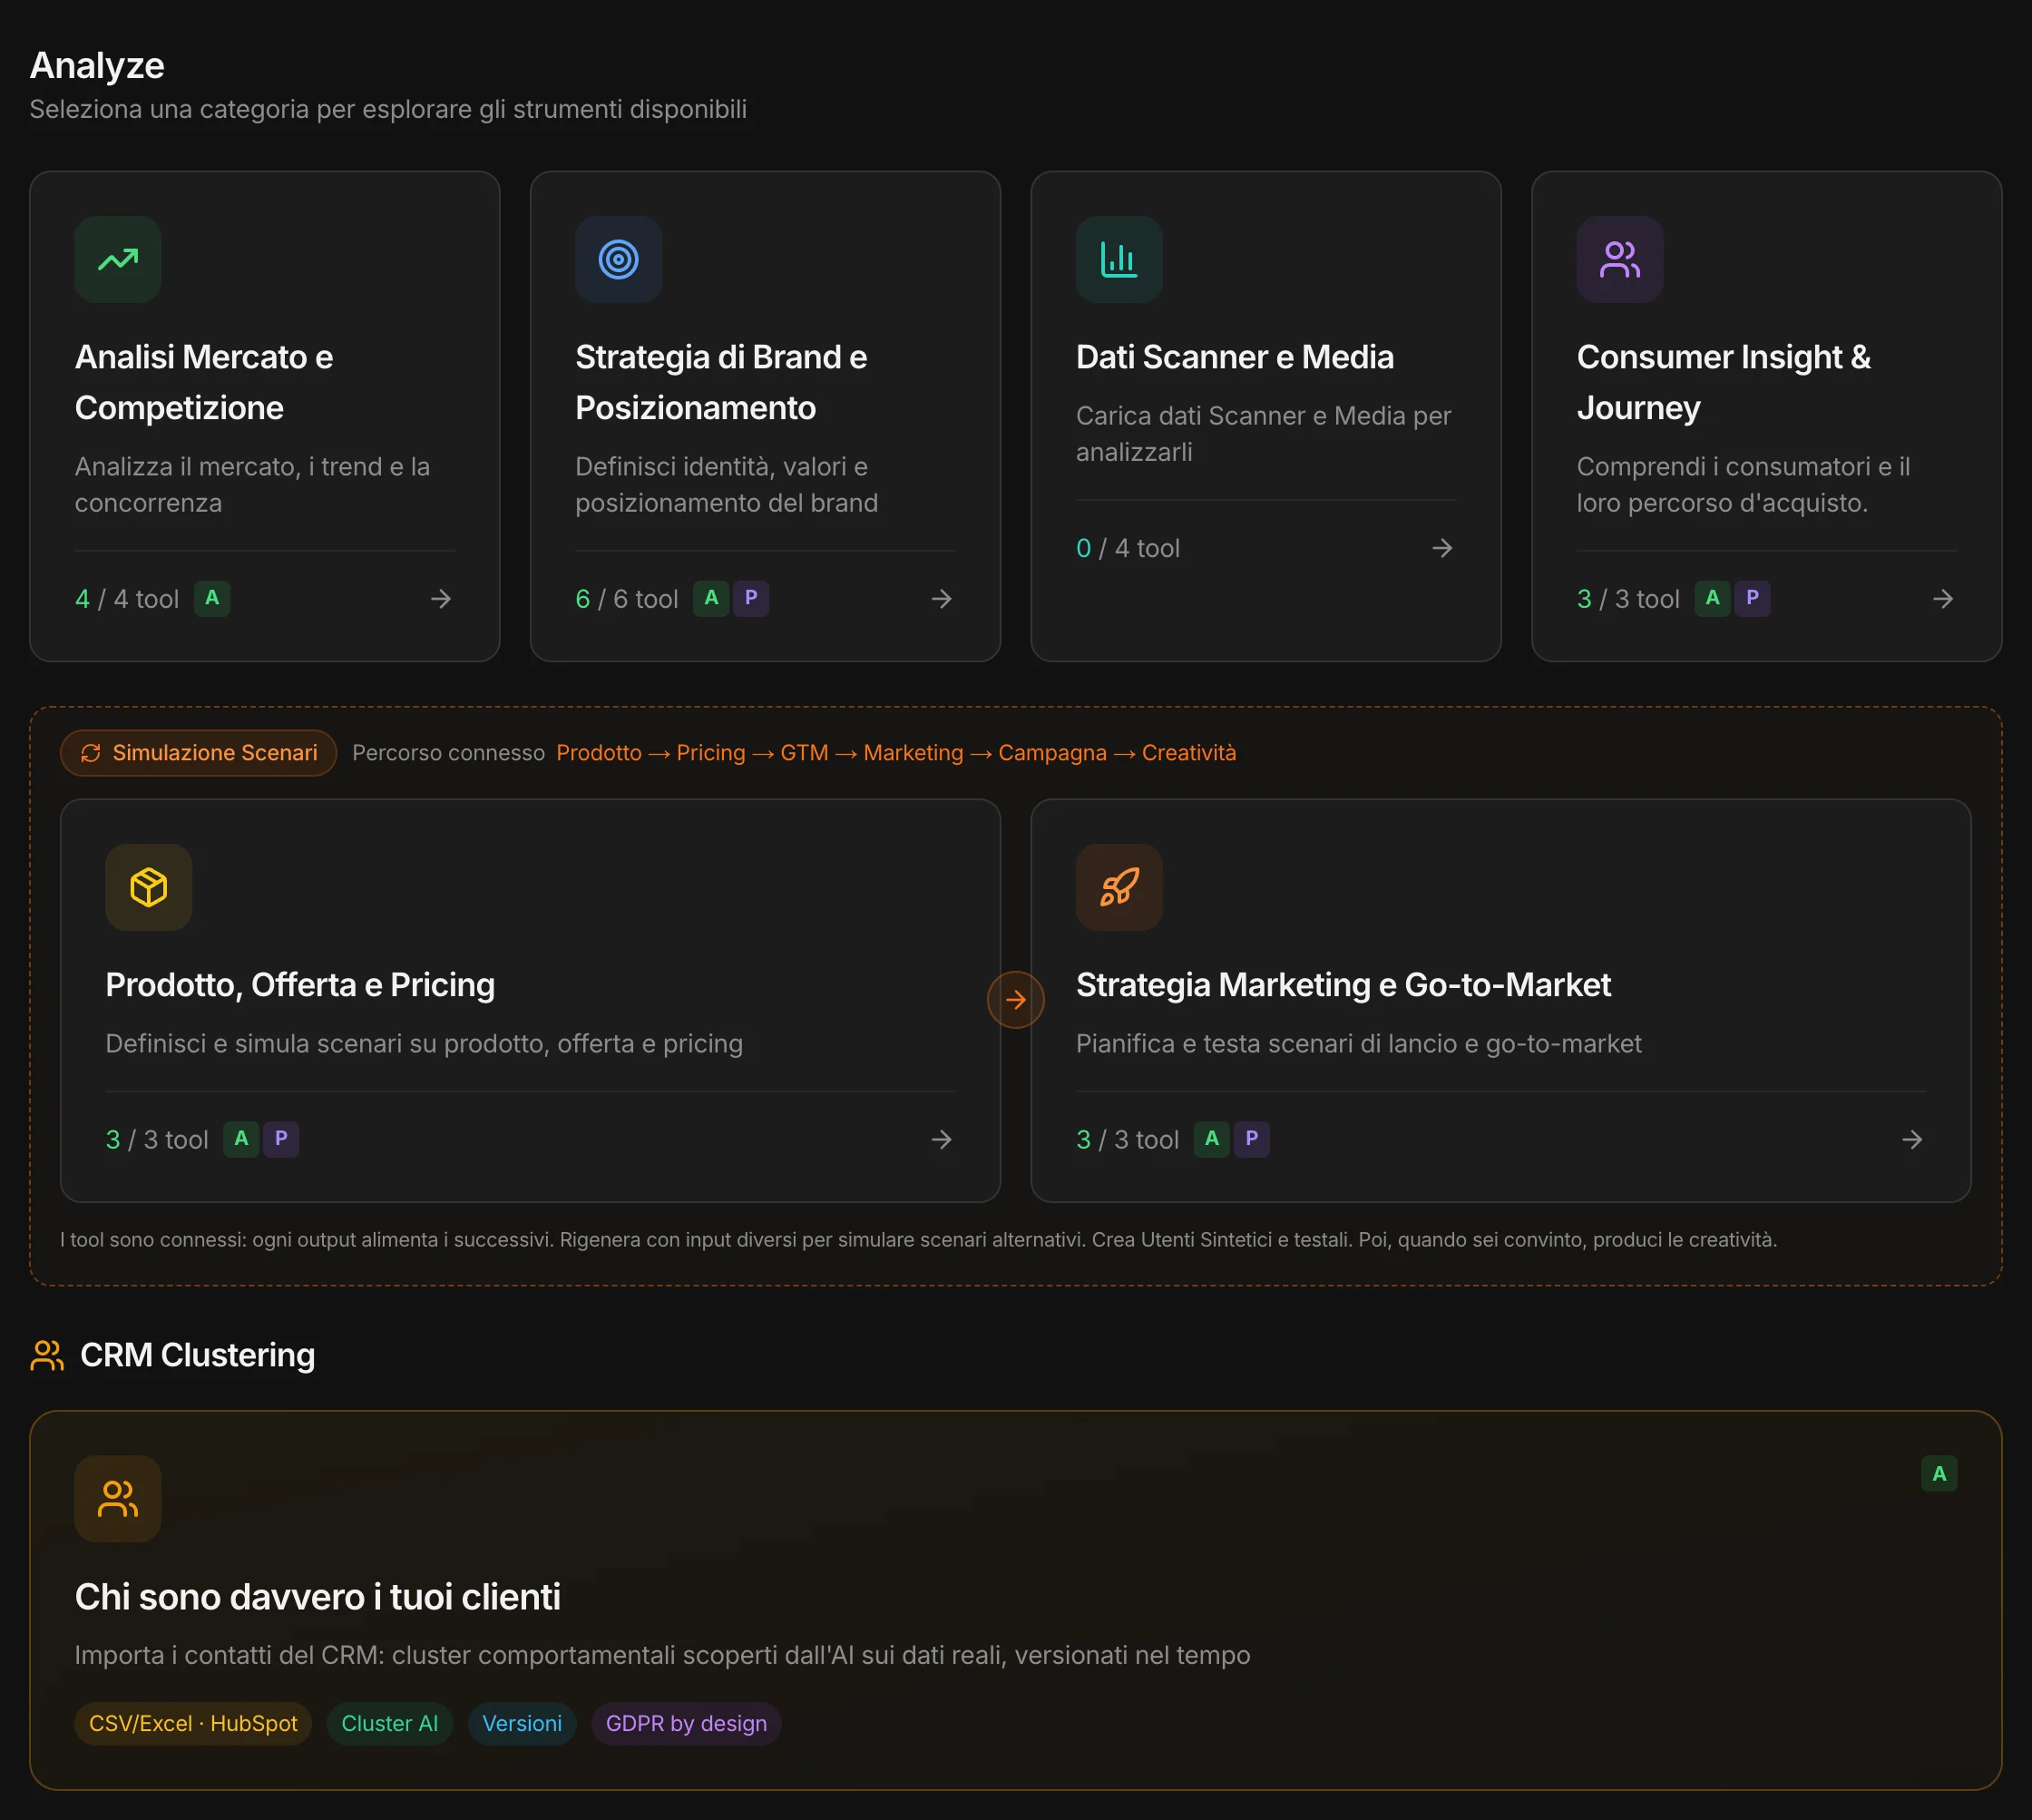This screenshot has height=1820, width=2032.
Task: Open Consumer Insight & Journey title
Action: coord(1724,383)
